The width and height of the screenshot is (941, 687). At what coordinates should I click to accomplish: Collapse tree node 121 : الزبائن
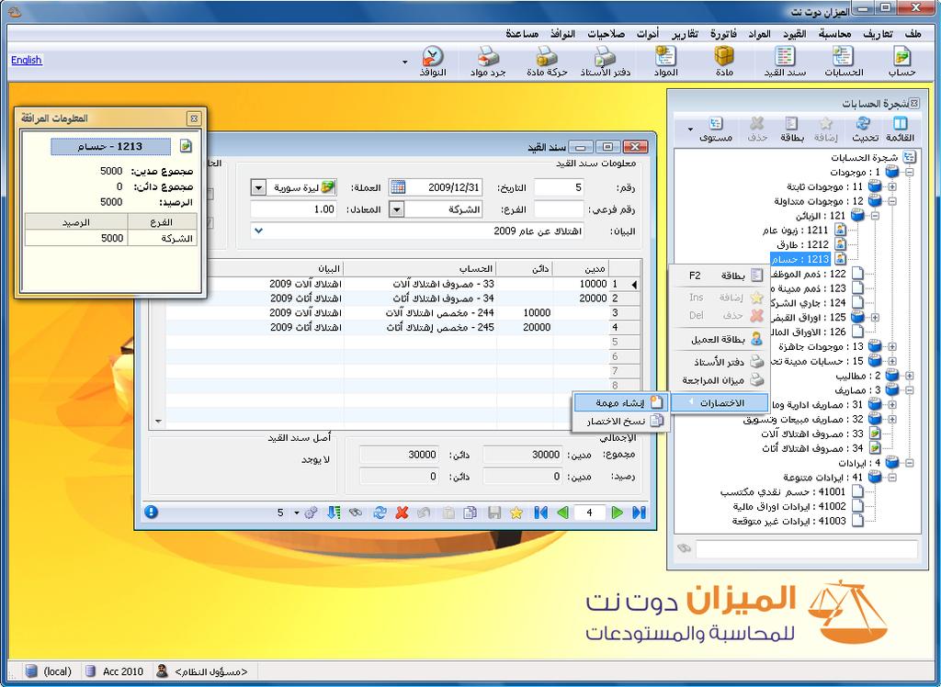pyautogui.click(x=876, y=216)
